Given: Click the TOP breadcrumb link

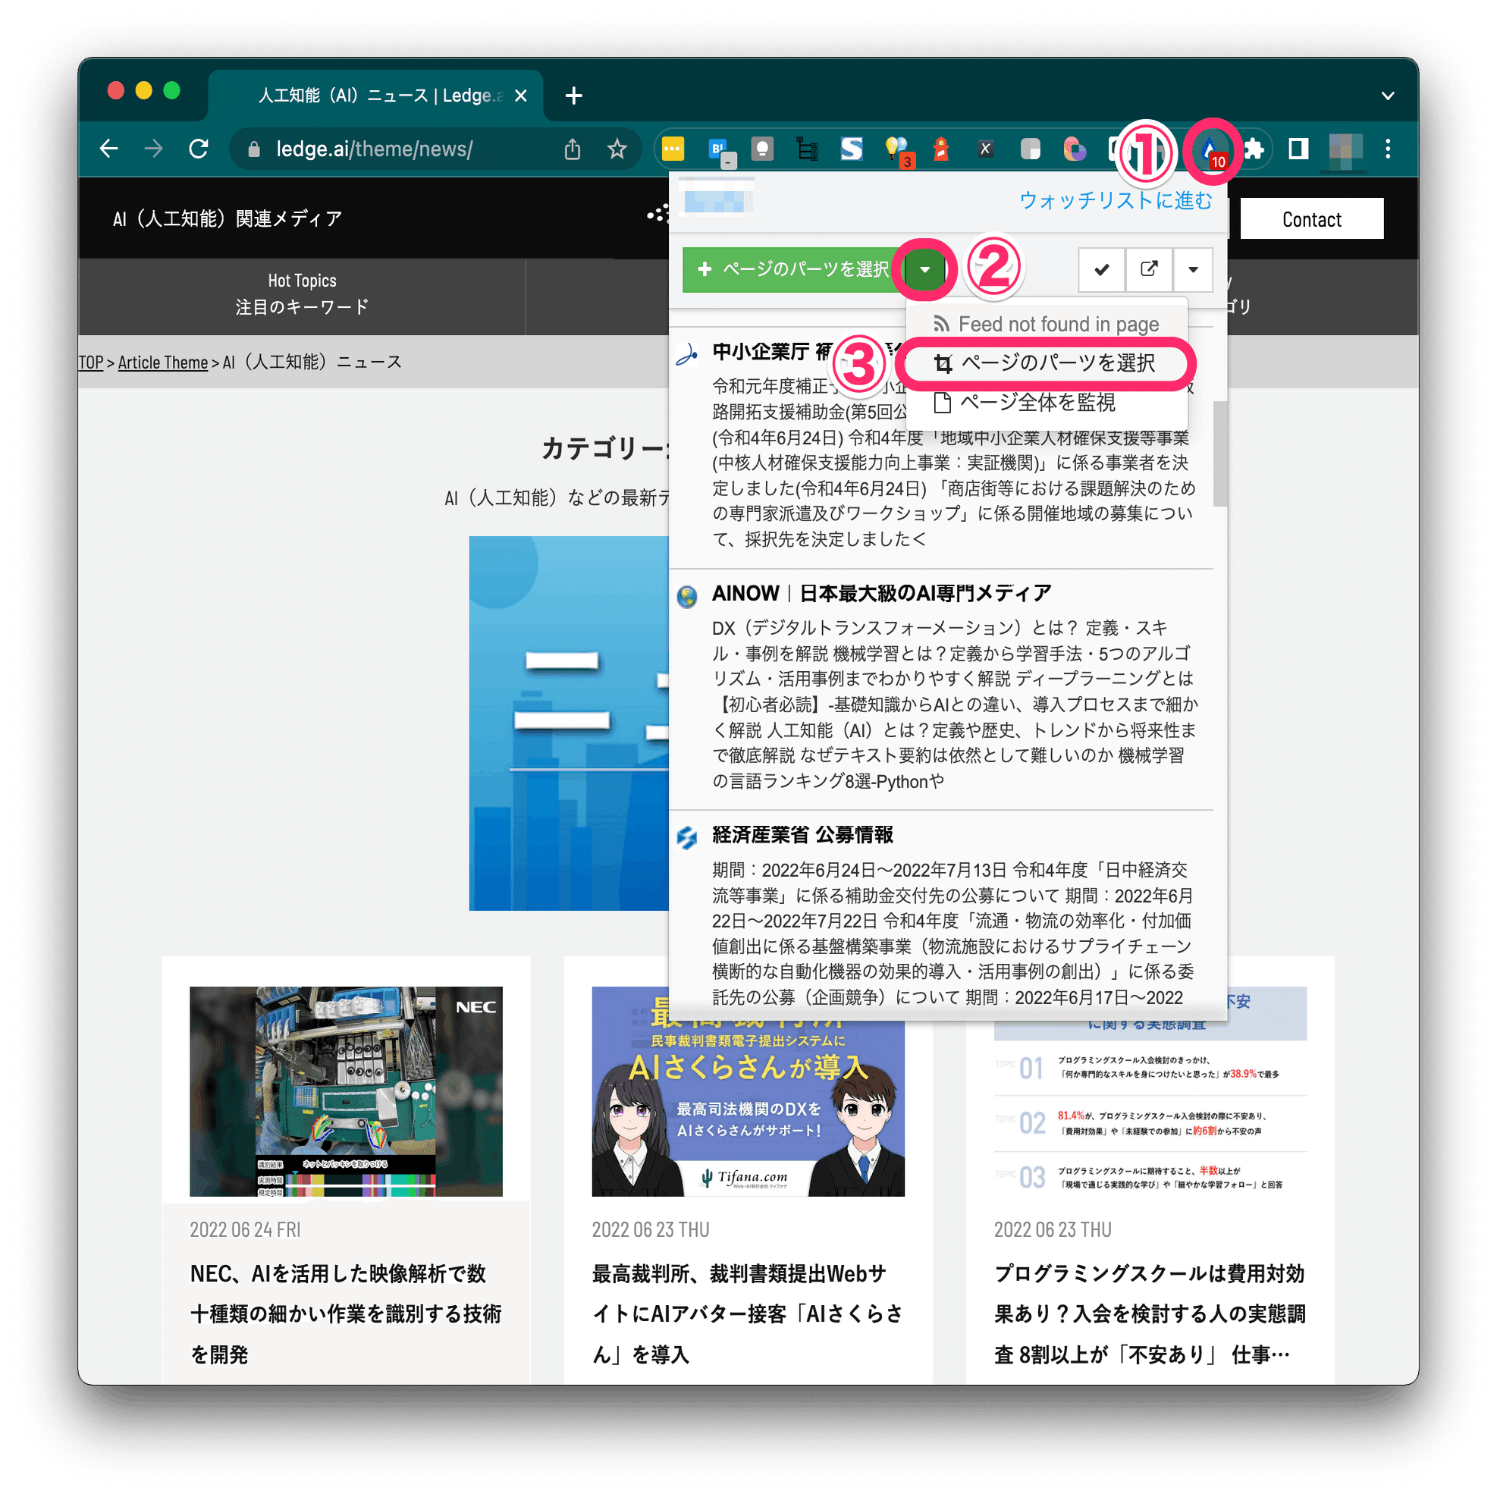Looking at the screenshot, I should pos(91,362).
